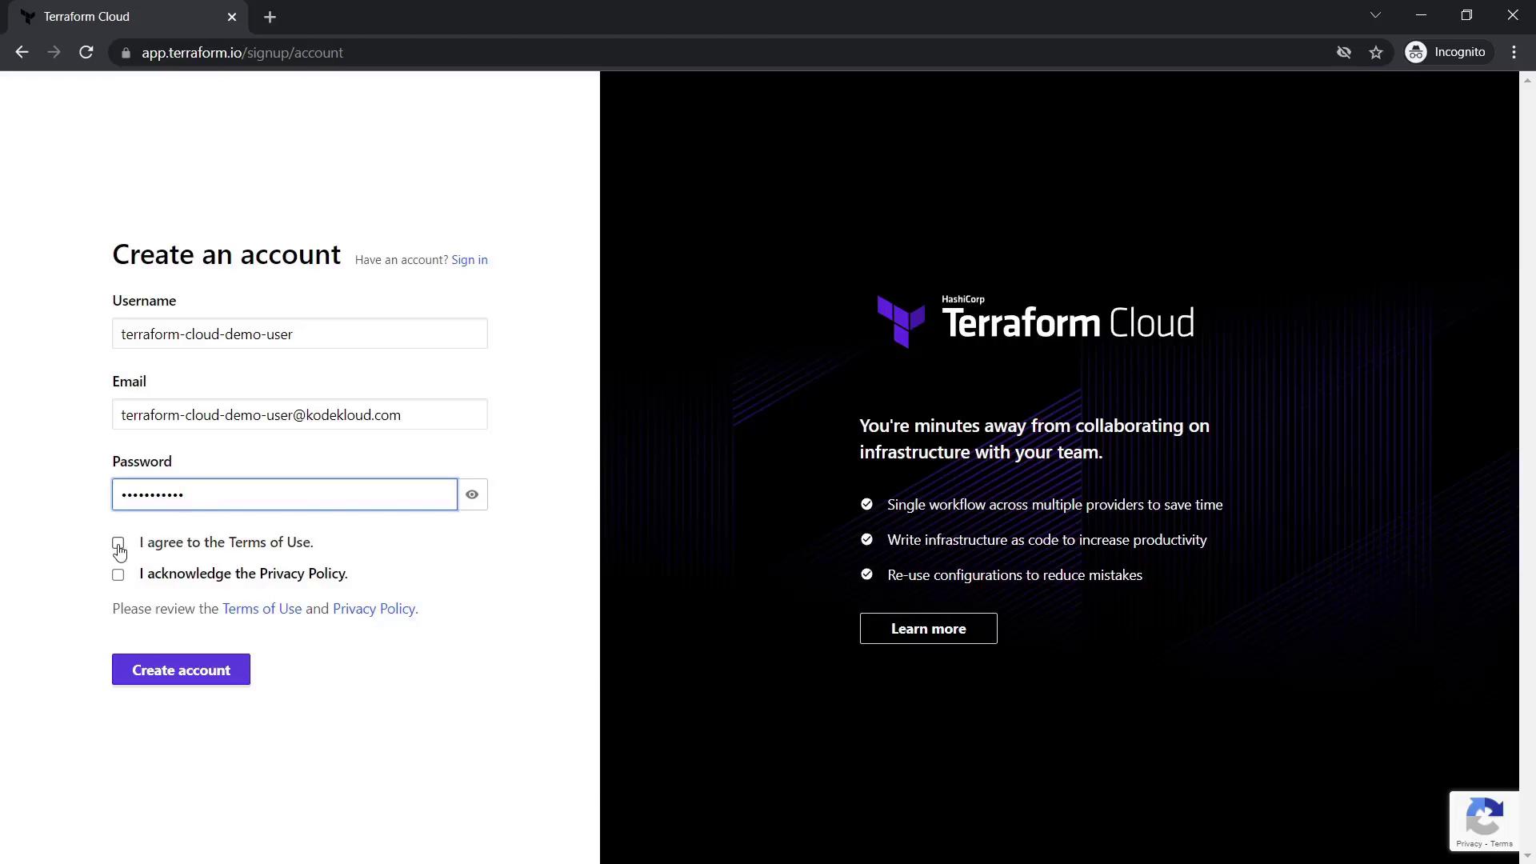Click the Create account button
Screen dimensions: 1536x864
(181, 670)
